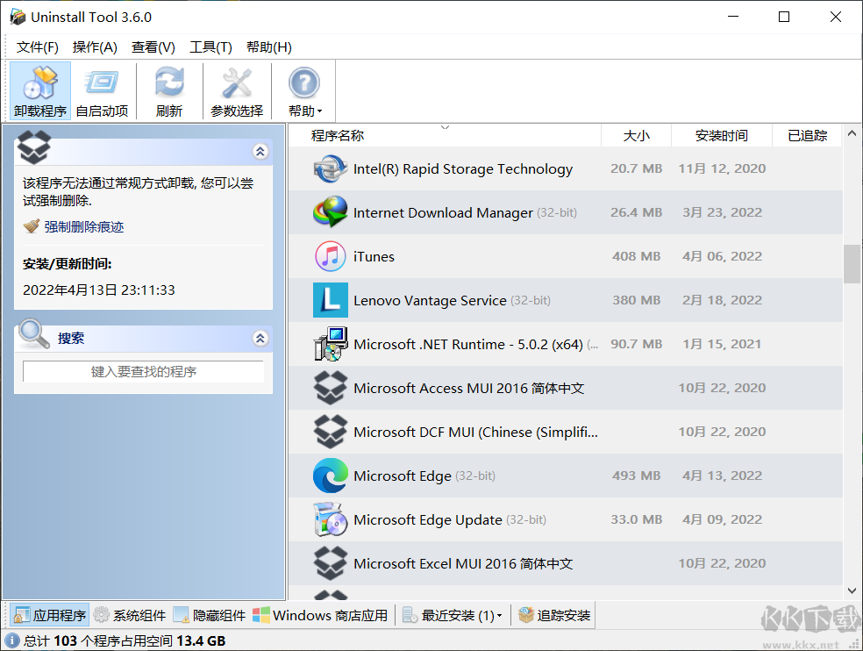Click the scroll down arrow of program list
The image size is (863, 651).
[x=852, y=591]
